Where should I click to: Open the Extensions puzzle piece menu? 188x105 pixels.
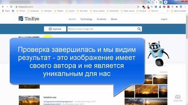click(x=177, y=7)
